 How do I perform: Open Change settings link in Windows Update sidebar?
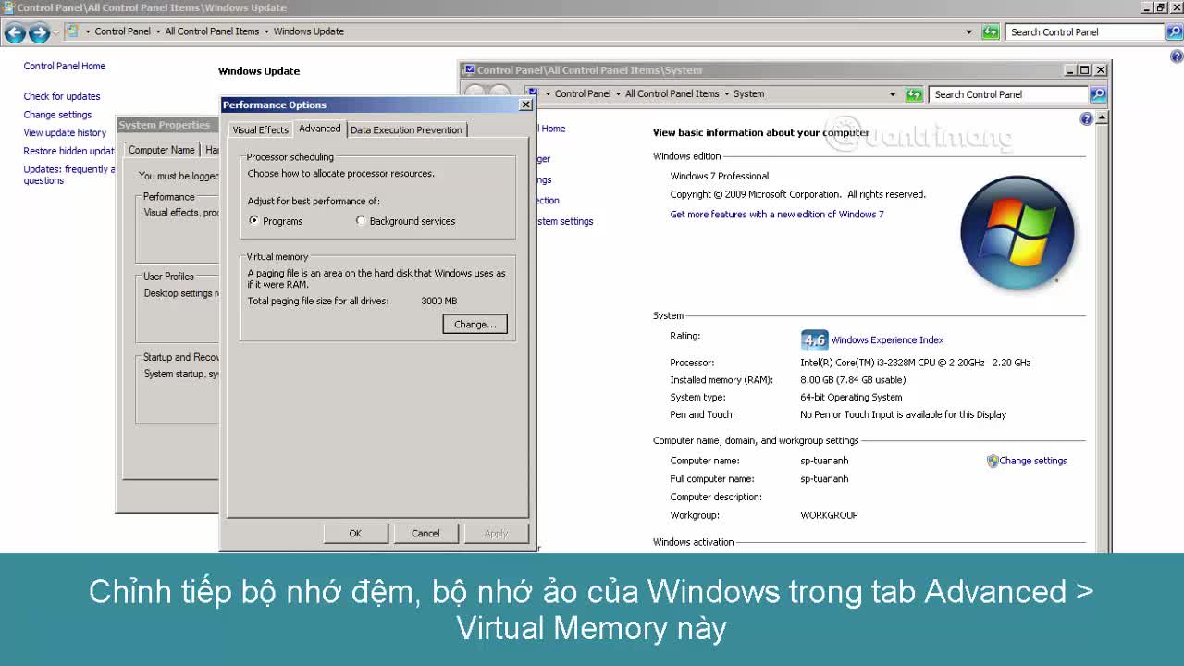point(57,115)
